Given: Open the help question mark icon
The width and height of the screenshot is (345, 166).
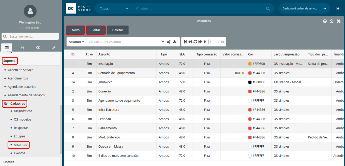Looking at the screenshot, I should (325, 21).
